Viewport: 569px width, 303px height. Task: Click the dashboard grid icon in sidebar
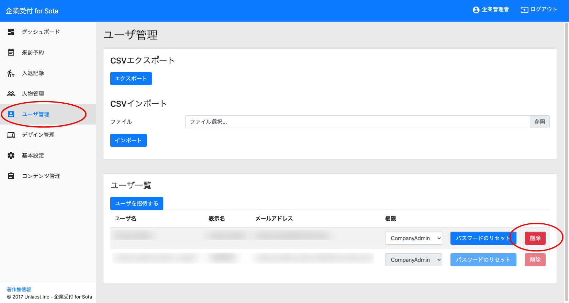(x=11, y=32)
